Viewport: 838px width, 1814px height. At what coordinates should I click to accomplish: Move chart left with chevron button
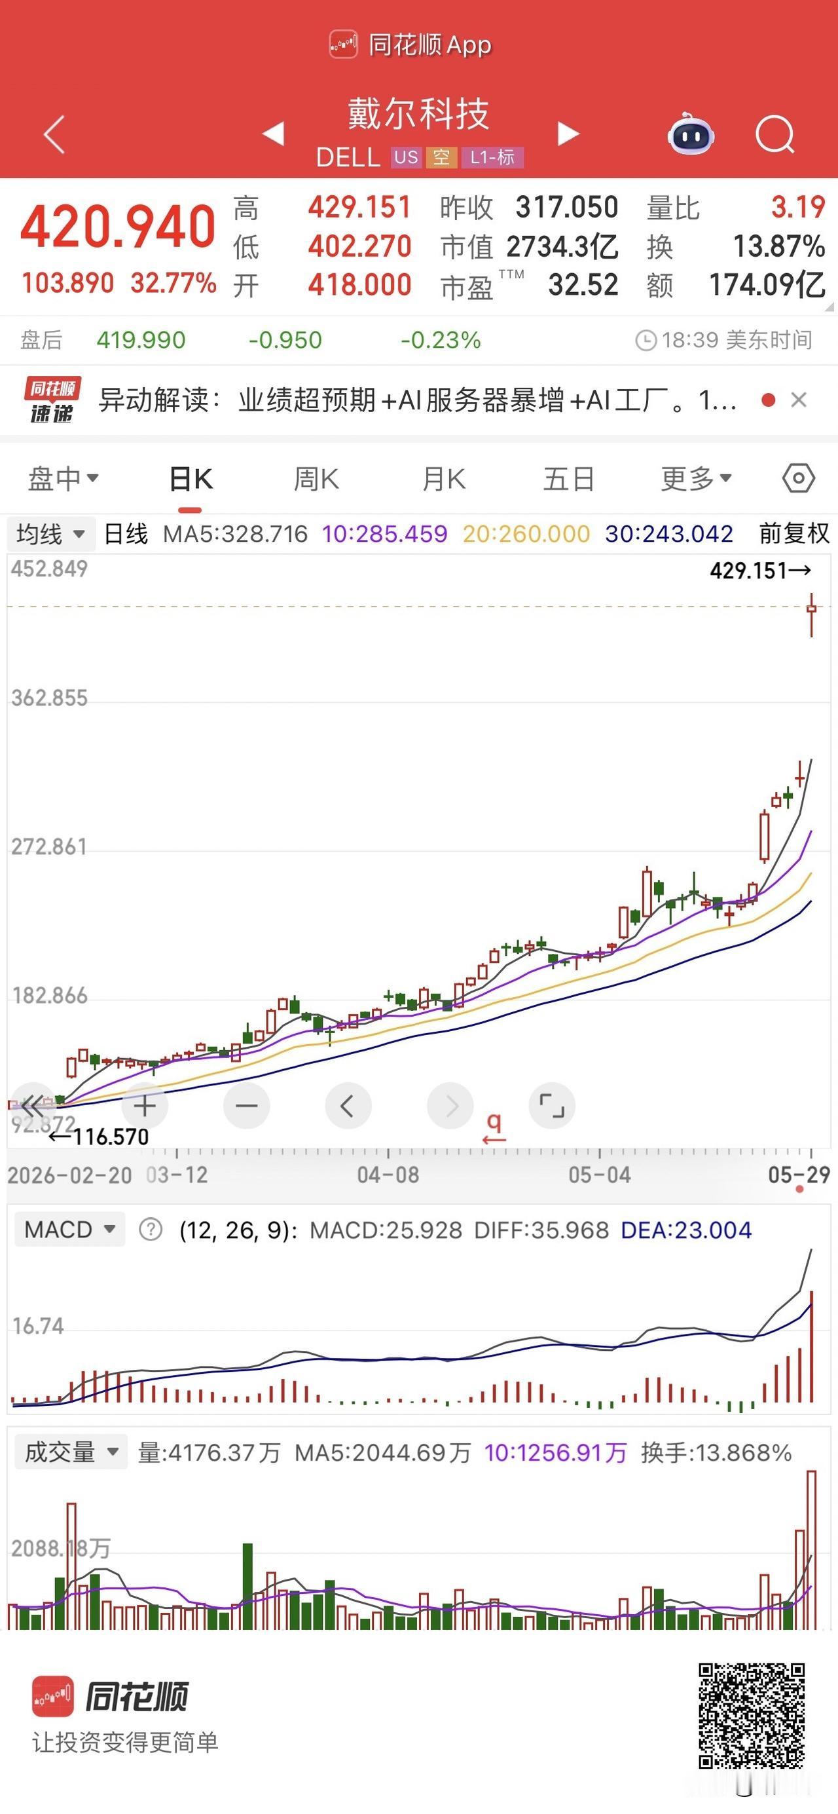[348, 1106]
